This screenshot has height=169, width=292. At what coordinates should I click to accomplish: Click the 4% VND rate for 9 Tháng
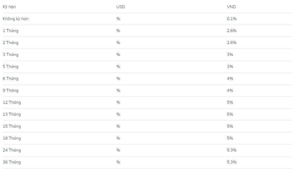coord(230,90)
